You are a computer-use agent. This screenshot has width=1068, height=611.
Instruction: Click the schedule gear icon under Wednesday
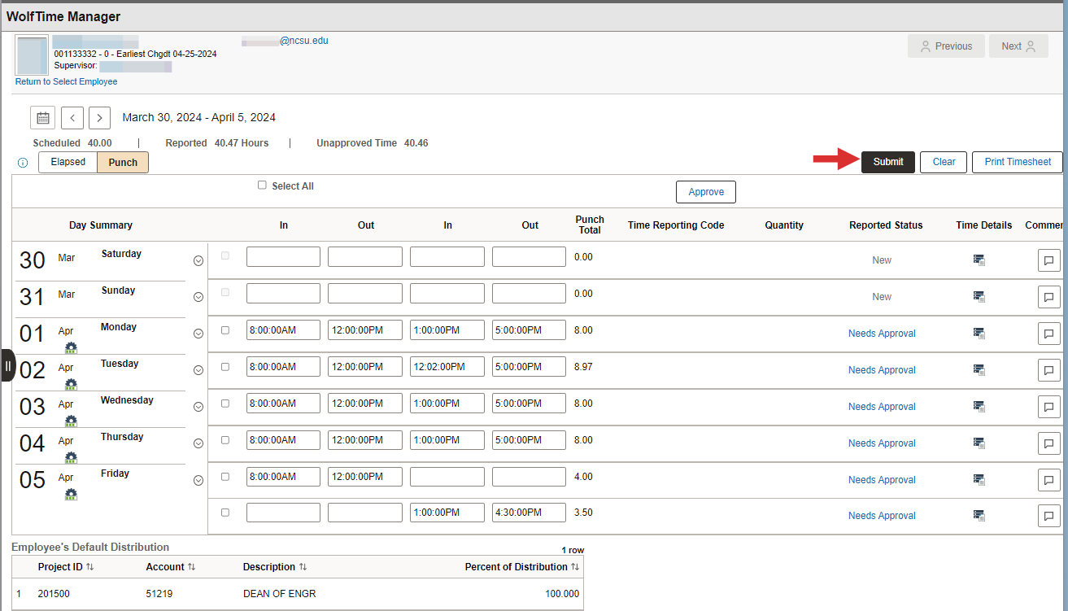71,421
